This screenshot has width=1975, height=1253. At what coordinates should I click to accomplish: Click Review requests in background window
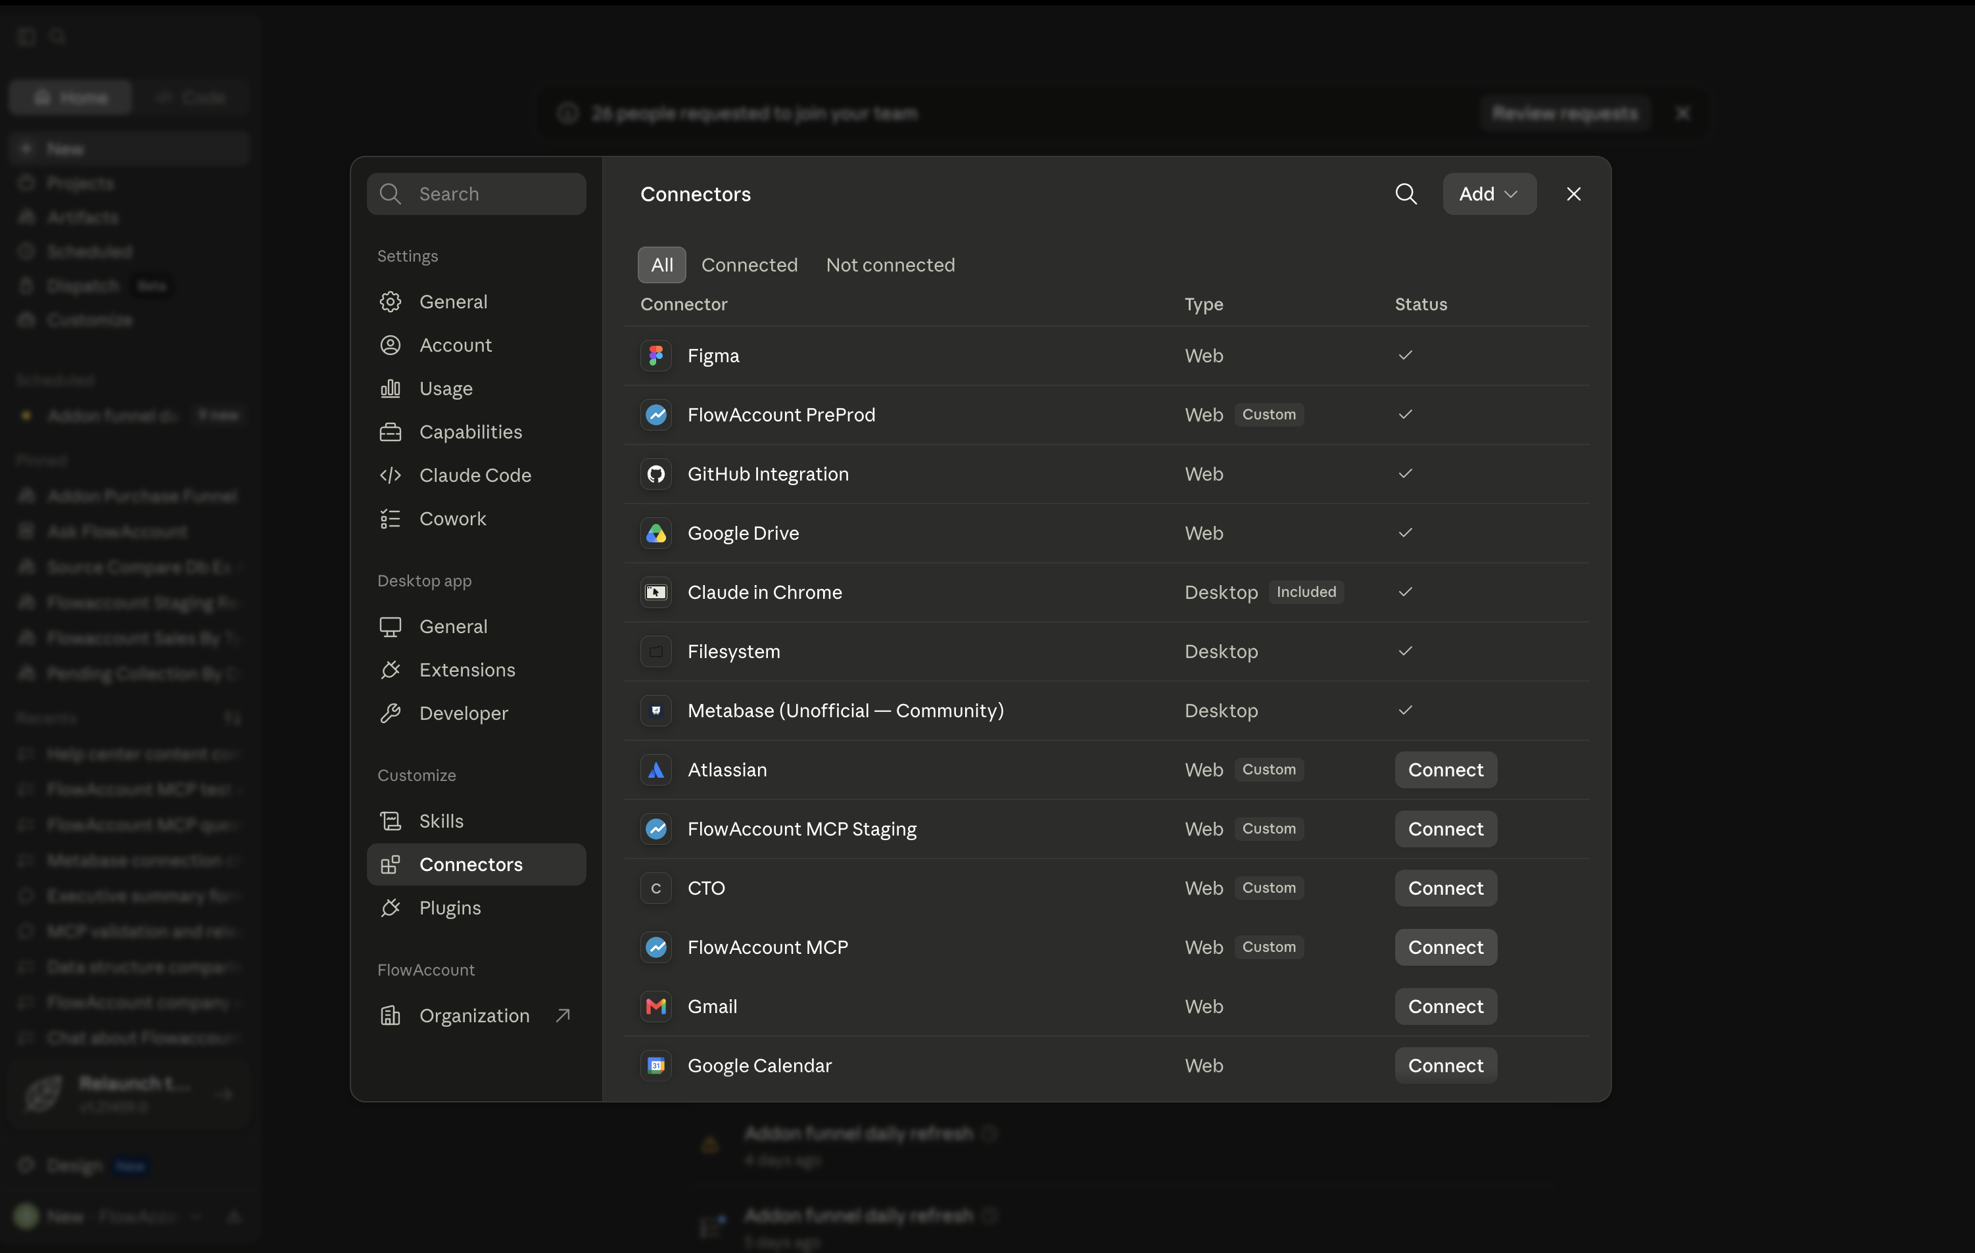click(x=1564, y=113)
